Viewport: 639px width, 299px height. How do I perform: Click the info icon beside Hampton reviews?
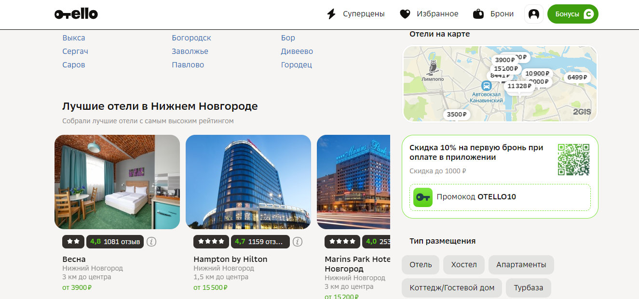pos(298,242)
